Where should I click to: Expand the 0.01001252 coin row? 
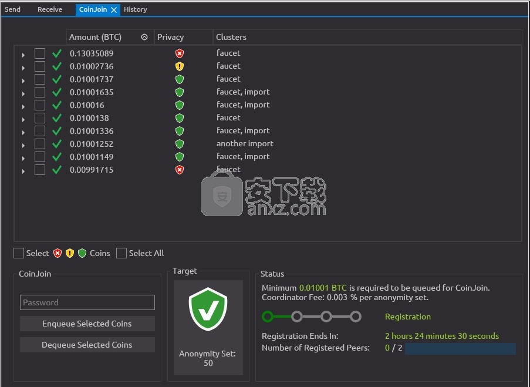point(23,145)
